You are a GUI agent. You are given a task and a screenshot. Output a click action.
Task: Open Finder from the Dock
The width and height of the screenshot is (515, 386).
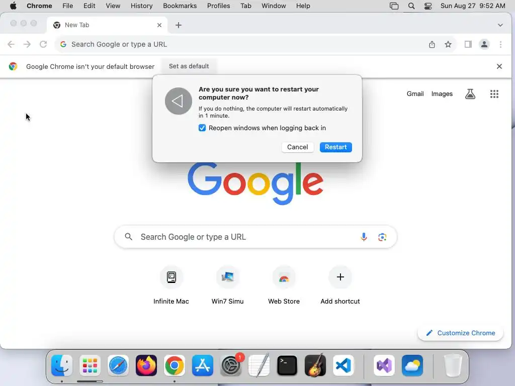[x=62, y=365]
